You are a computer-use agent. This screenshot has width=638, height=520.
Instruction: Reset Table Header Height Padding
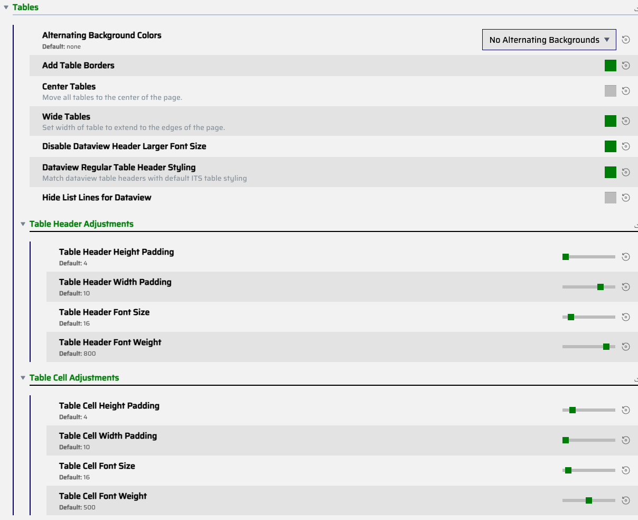point(626,257)
